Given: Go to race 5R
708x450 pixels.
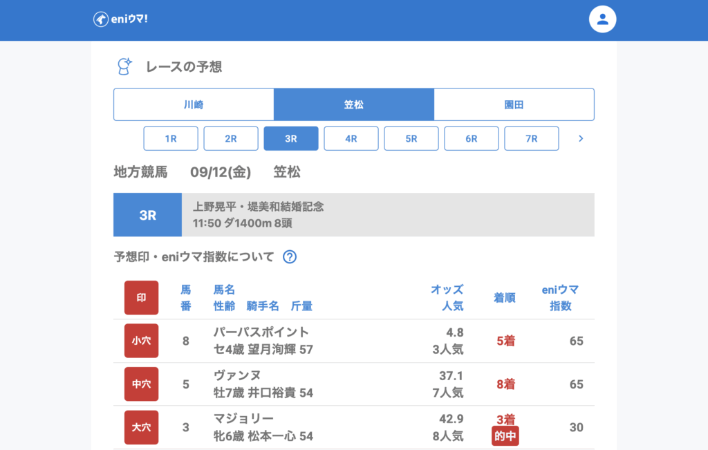Looking at the screenshot, I should tap(411, 138).
